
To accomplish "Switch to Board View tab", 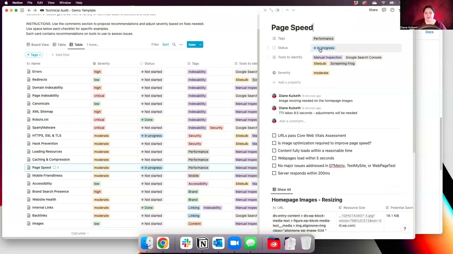I will point(38,45).
